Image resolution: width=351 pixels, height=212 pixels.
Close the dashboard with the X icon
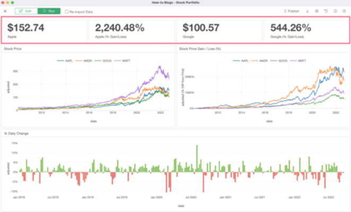tap(5, 11)
